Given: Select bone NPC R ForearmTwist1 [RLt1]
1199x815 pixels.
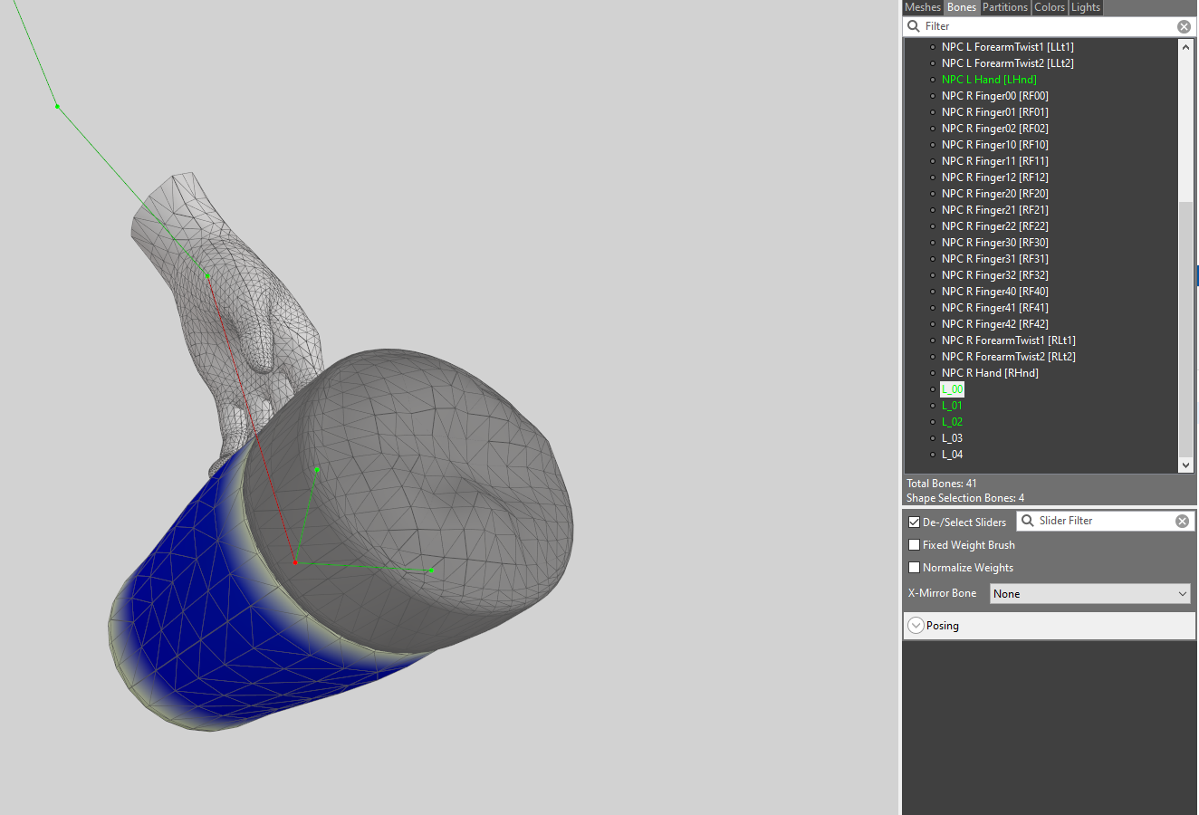Looking at the screenshot, I should coord(1009,340).
